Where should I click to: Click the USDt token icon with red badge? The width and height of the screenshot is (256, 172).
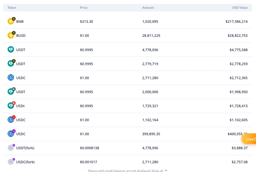point(11,106)
